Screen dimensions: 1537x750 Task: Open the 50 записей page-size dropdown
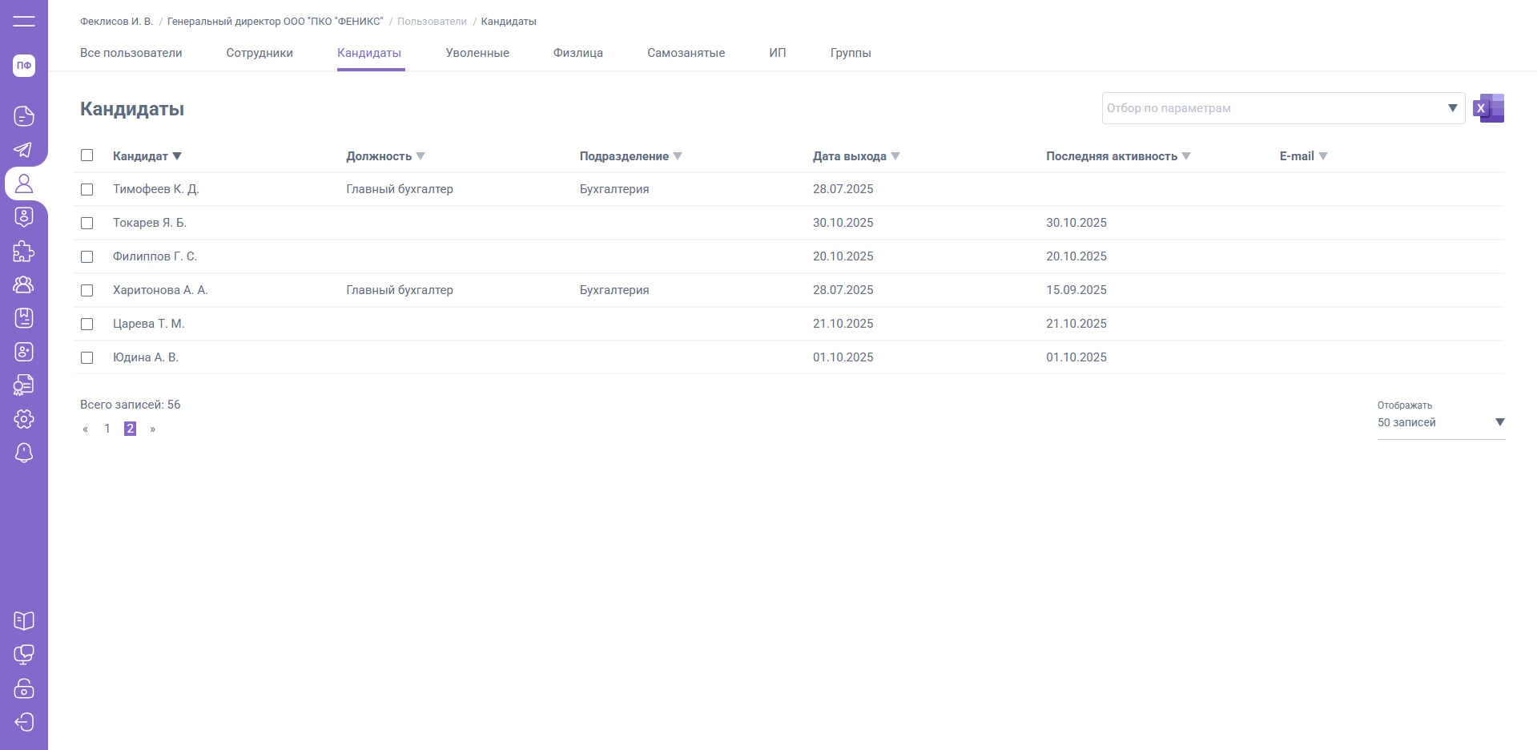pyautogui.click(x=1499, y=422)
